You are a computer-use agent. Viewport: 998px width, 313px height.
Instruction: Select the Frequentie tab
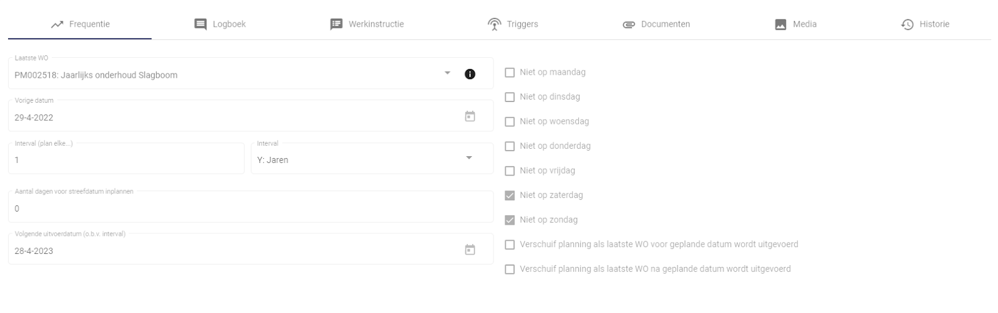pos(80,24)
